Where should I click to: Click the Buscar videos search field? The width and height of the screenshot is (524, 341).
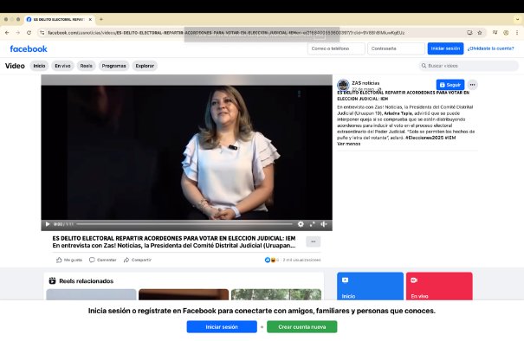point(469,66)
